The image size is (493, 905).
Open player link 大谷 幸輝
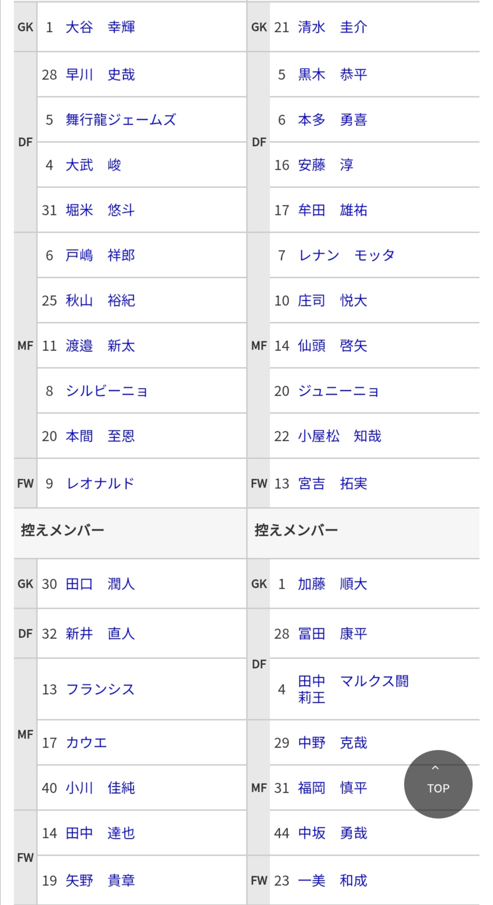[100, 27]
